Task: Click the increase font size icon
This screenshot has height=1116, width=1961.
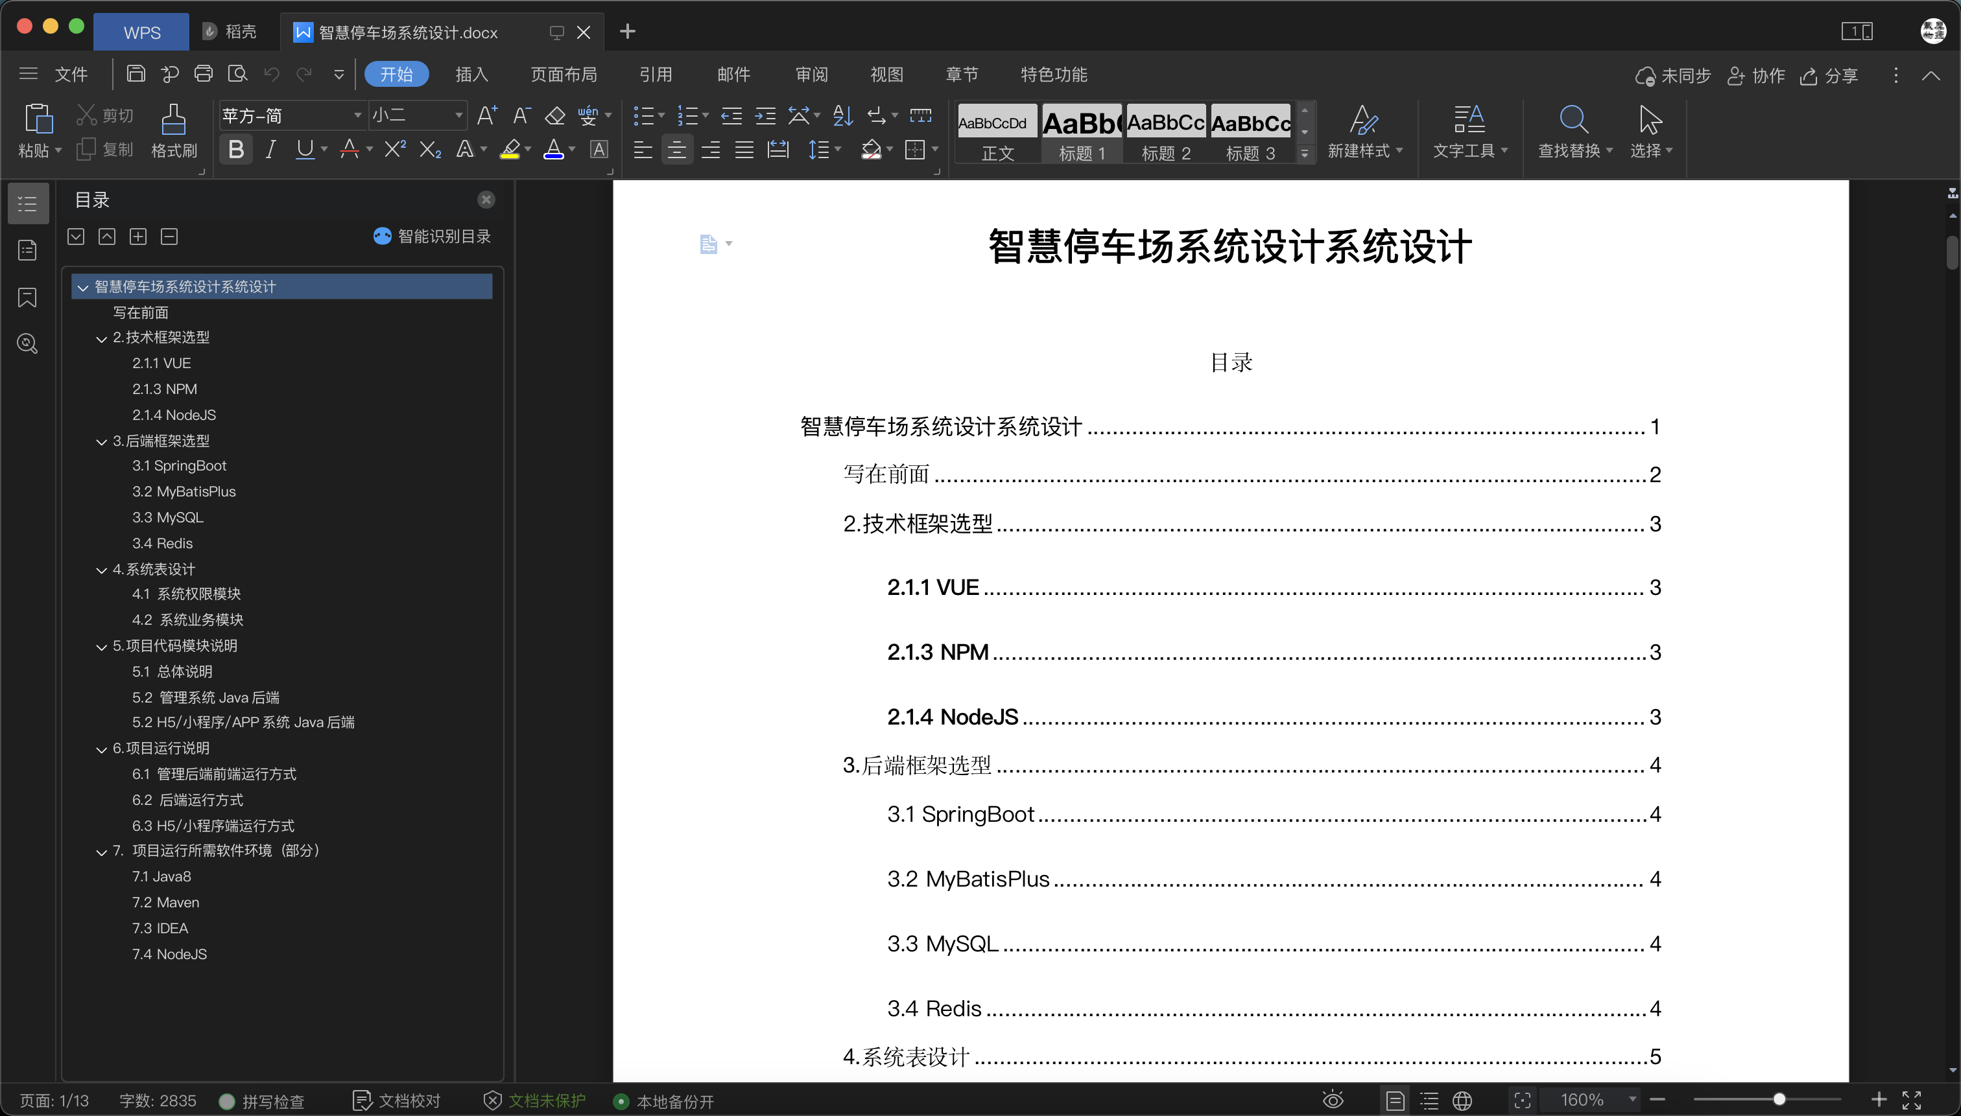Action: click(487, 116)
